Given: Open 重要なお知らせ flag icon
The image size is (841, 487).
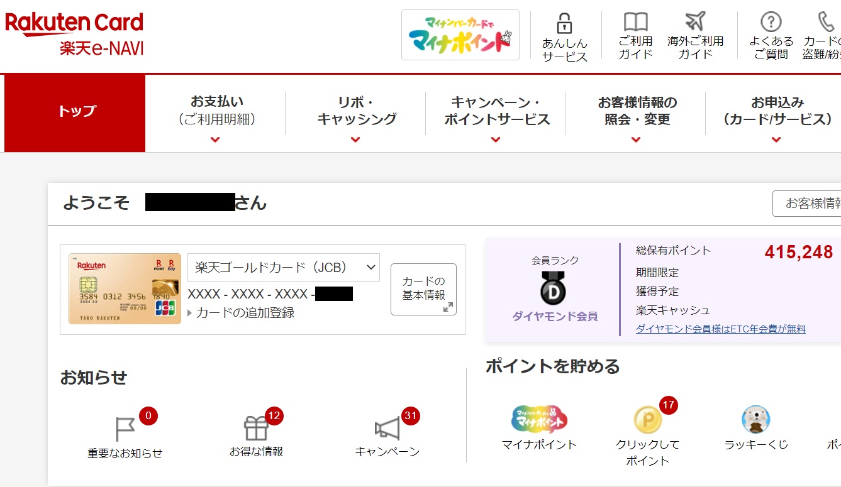Looking at the screenshot, I should pos(125,429).
